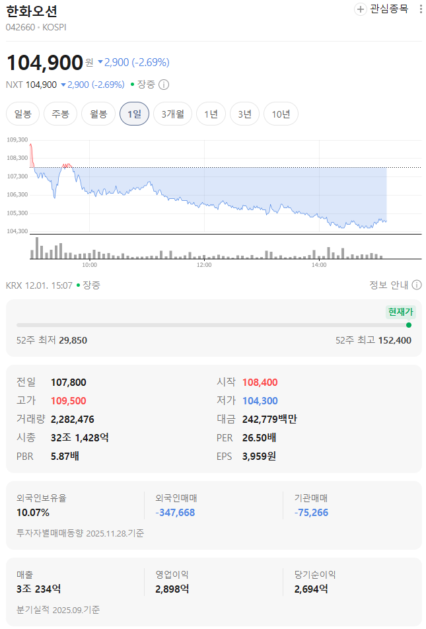This screenshot has width=426, height=629.
Task: Click the 시총 value 32조 1,428억
Action: point(80,437)
